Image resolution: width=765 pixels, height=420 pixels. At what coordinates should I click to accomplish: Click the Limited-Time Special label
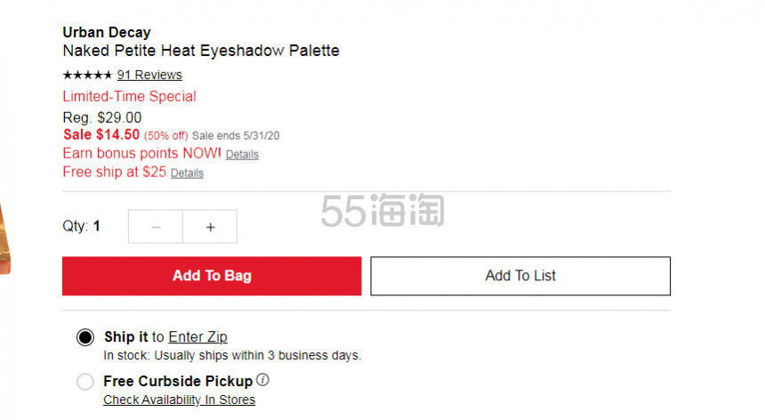[x=129, y=97]
